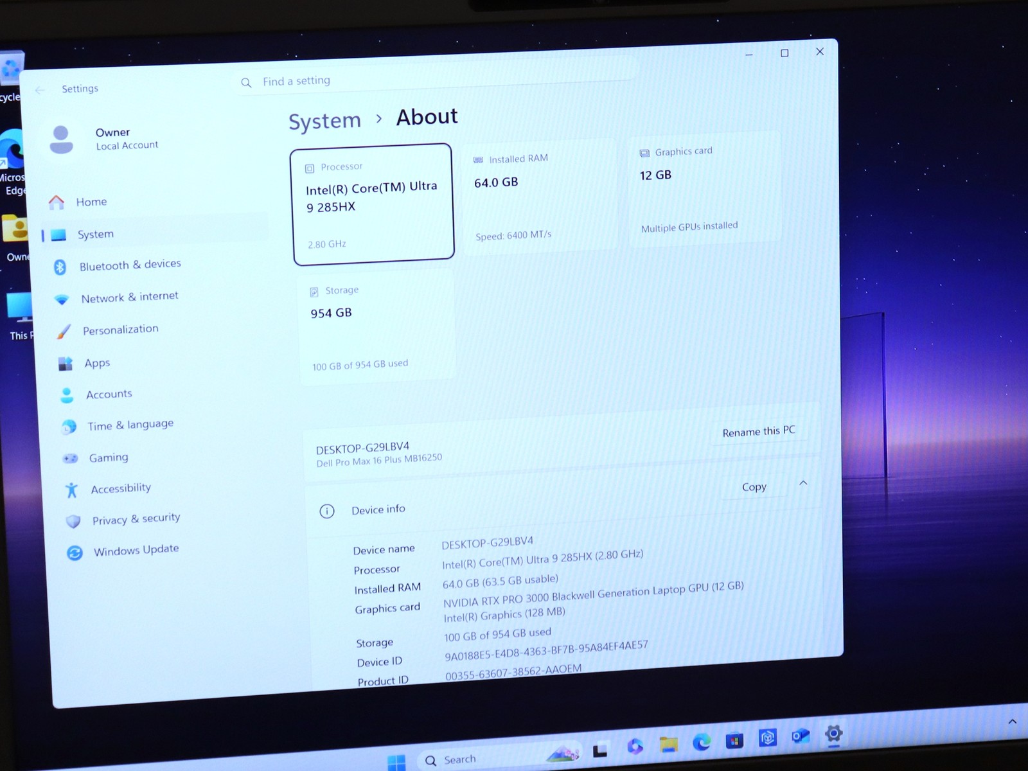Screen dimensions: 1028x771
Task: Click the 64.0 GB (63.5 GB usable) text
Action: 500,581
